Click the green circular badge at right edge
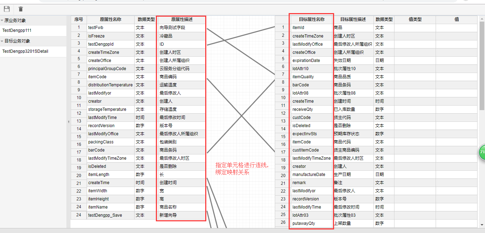Viewport: 485px width, 233px height. click(x=482, y=152)
